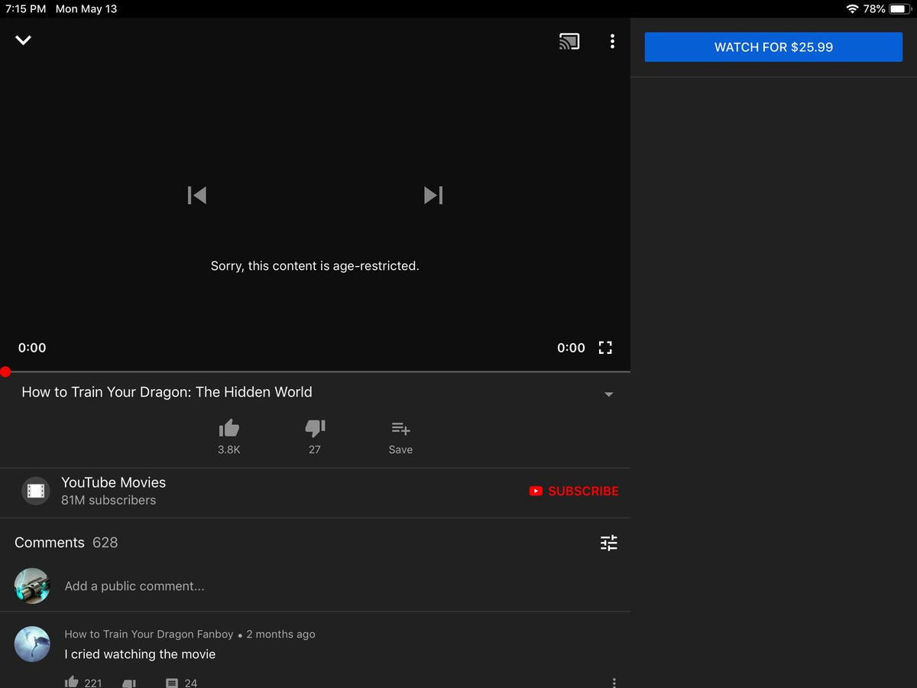Click the red playback progress scrubber
Viewport: 917px width, 688px height.
pos(5,372)
